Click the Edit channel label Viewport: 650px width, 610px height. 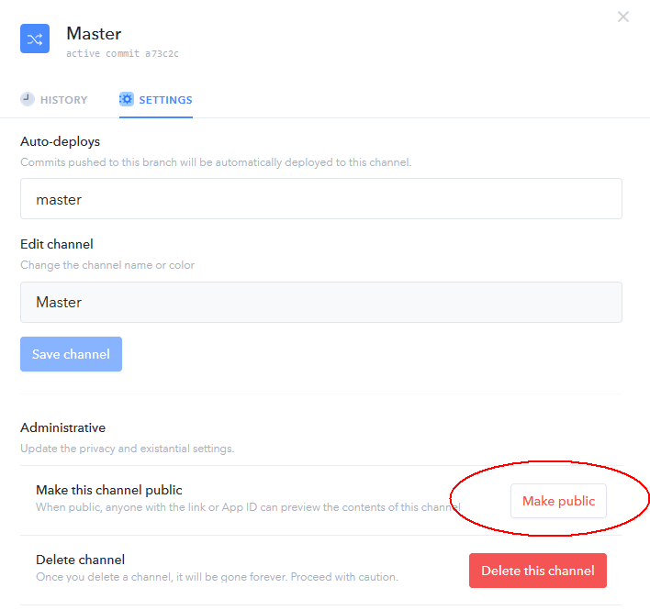(x=57, y=244)
